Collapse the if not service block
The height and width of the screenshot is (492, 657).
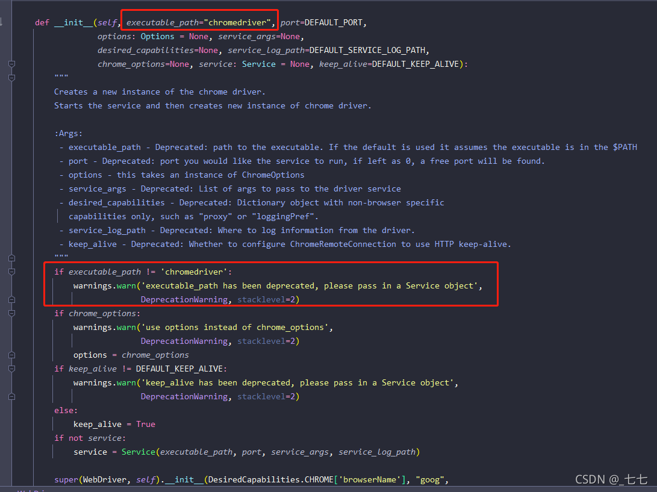pos(11,437)
